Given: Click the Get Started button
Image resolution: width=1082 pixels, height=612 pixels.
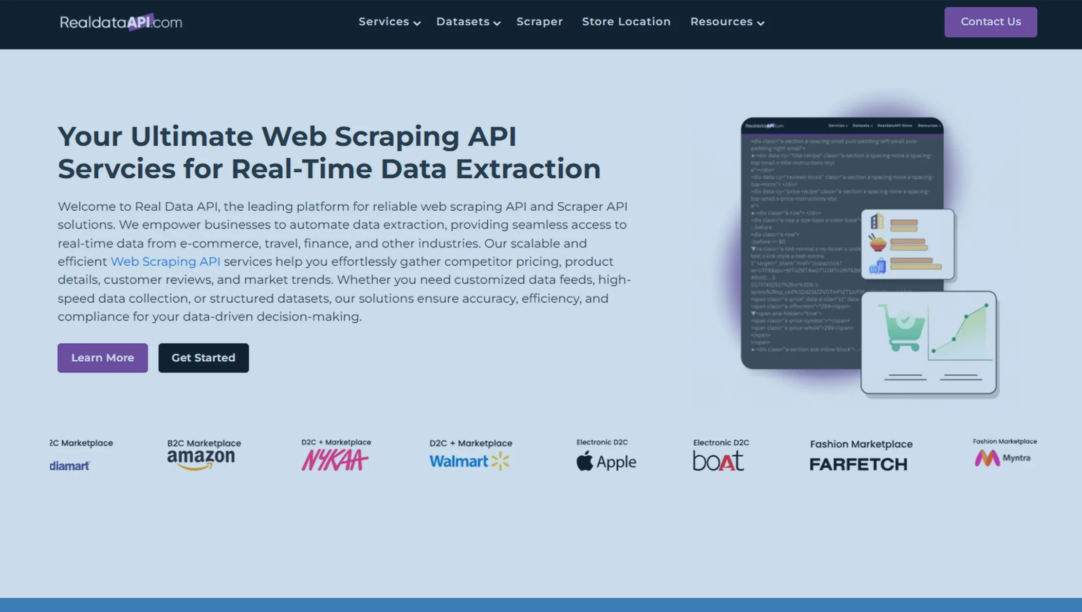Looking at the screenshot, I should pos(203,358).
